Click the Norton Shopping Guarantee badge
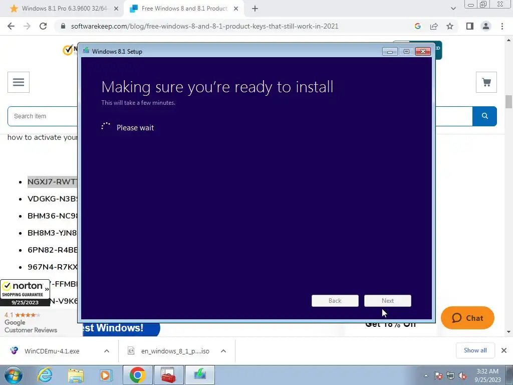Image resolution: width=513 pixels, height=385 pixels. click(25, 293)
